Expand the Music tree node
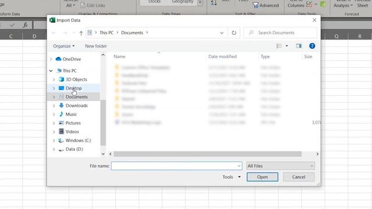 point(54,114)
